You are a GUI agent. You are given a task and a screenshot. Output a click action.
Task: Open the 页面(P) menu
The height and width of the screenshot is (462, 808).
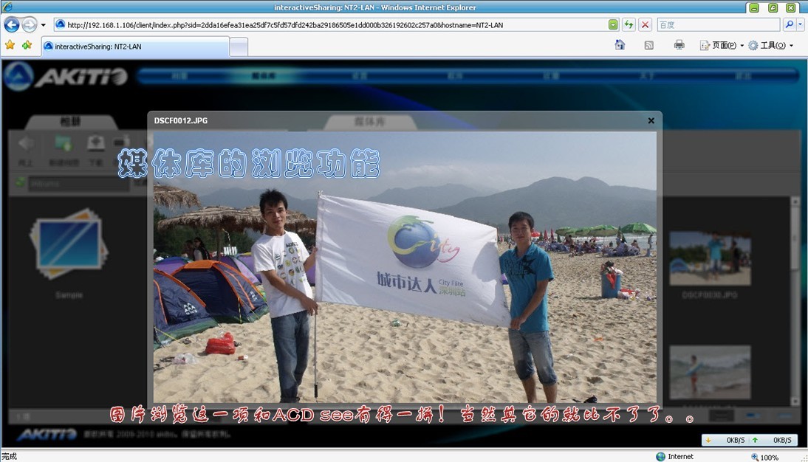(722, 45)
